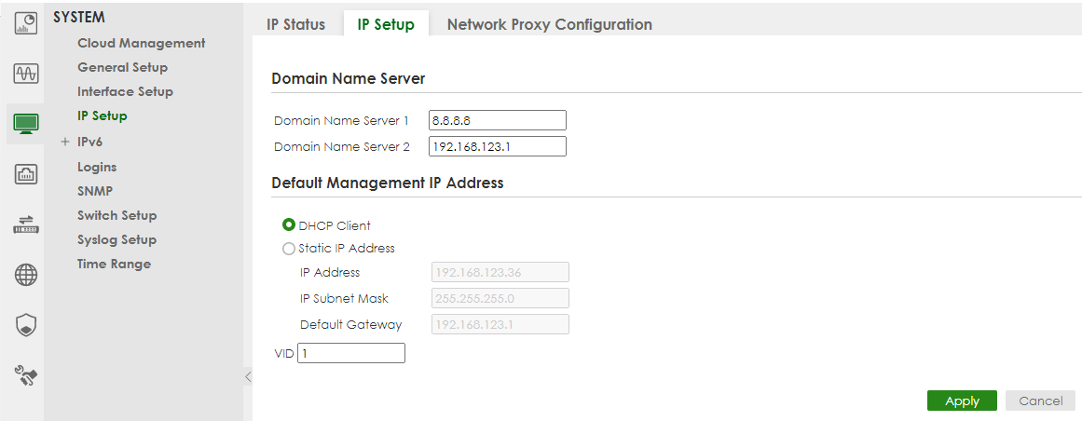Image resolution: width=1082 pixels, height=421 pixels.
Task: Select the green System monitor icon
Action: point(25,123)
